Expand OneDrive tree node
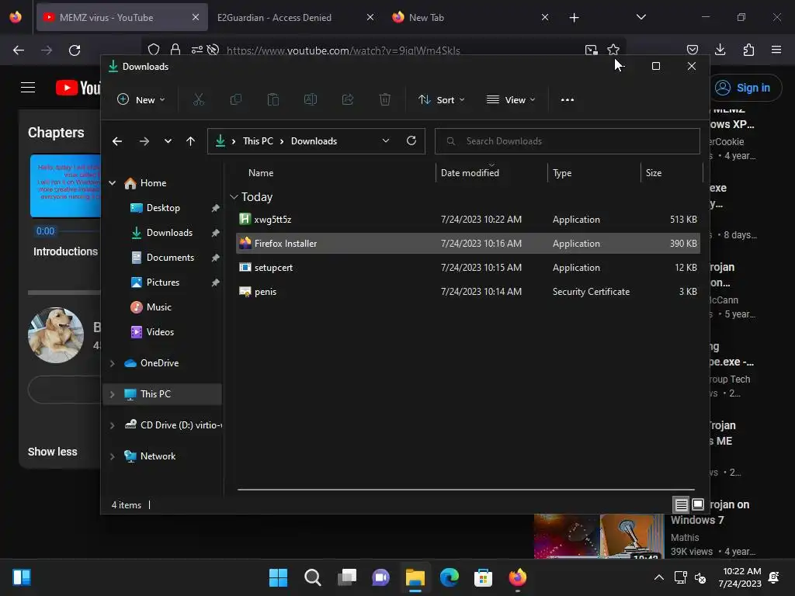 click(x=112, y=363)
